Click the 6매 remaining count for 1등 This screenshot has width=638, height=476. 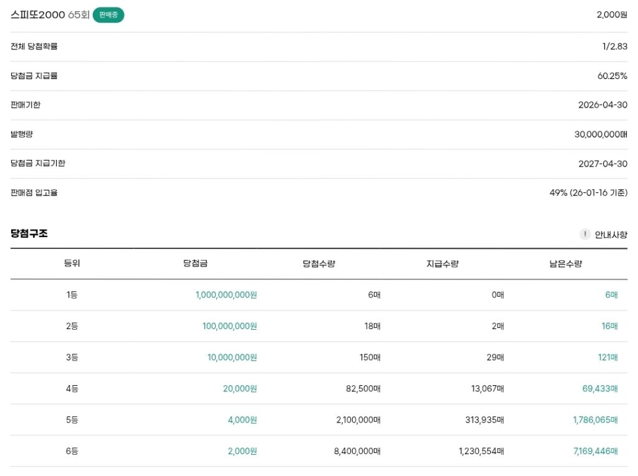pos(611,295)
